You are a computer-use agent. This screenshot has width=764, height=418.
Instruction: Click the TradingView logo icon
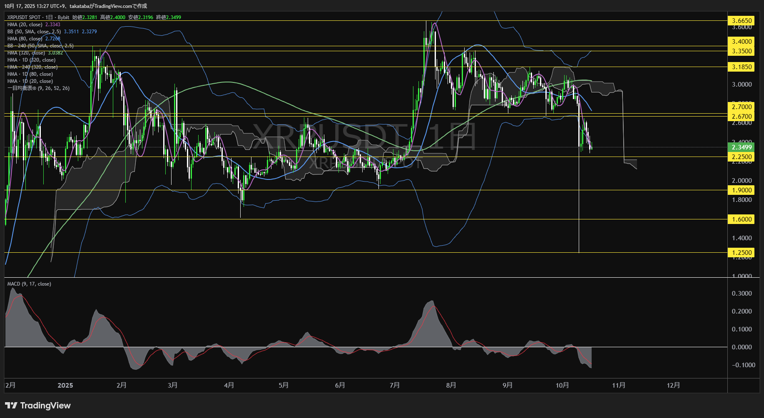pyautogui.click(x=11, y=406)
